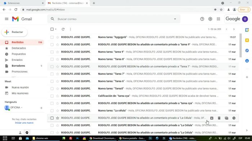Star the "hygygyvb" email

click(57, 37)
